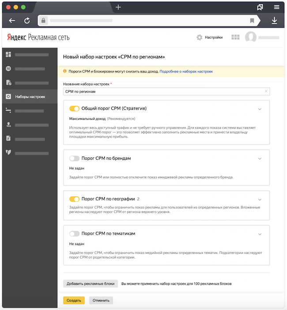Open the services grid icon

click(x=235, y=37)
